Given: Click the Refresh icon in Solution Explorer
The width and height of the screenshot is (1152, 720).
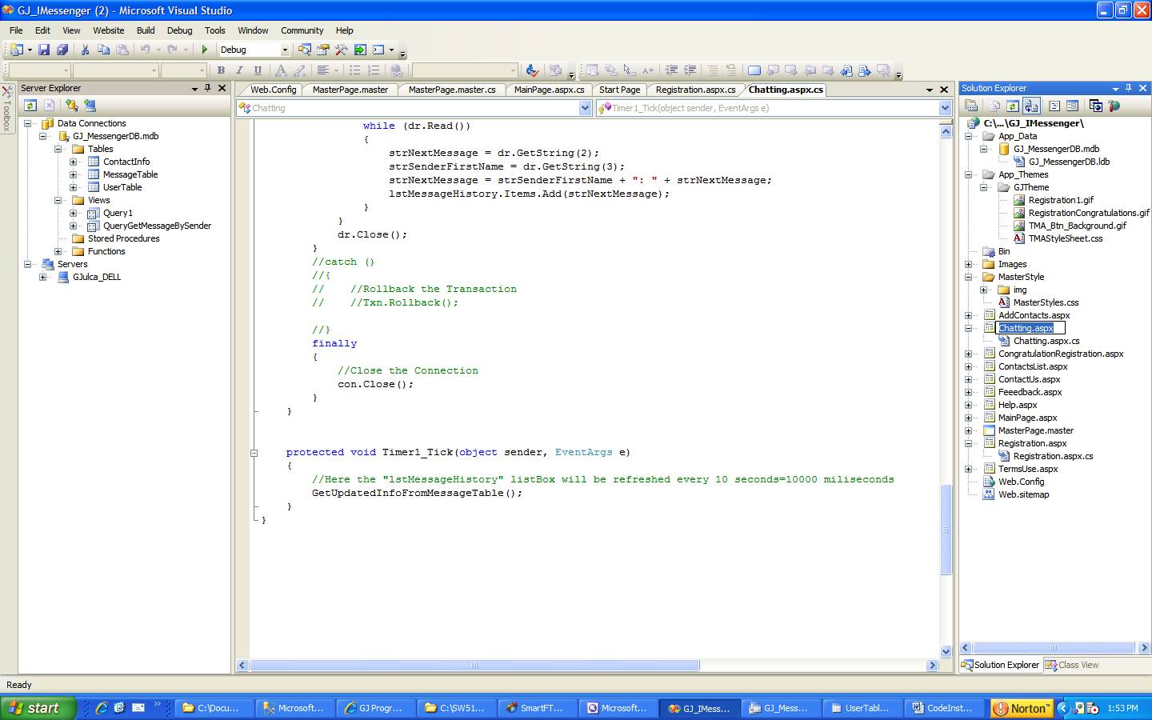Looking at the screenshot, I should [1013, 106].
